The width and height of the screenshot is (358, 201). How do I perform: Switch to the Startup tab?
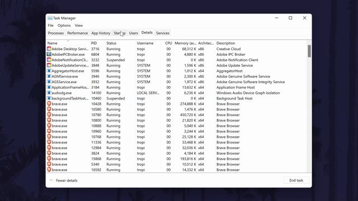pyautogui.click(x=119, y=33)
